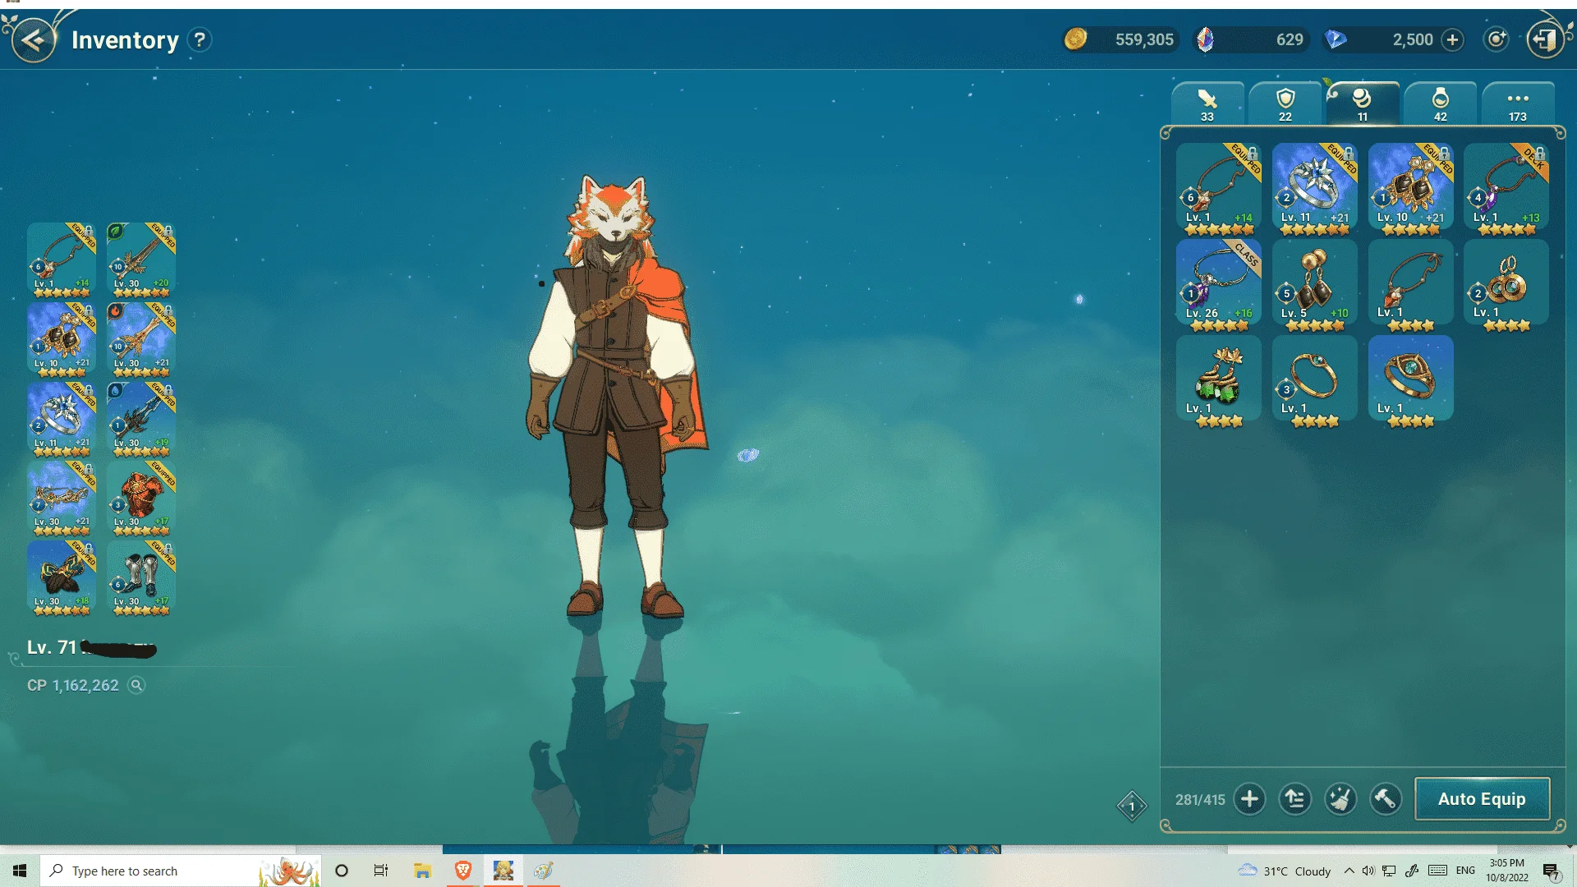This screenshot has height=887, width=1577.
Task: Switch to the armor shield tab showing 22
Action: (x=1285, y=104)
